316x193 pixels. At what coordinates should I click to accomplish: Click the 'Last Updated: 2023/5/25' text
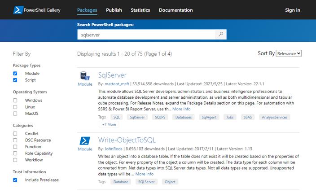pos(200,84)
